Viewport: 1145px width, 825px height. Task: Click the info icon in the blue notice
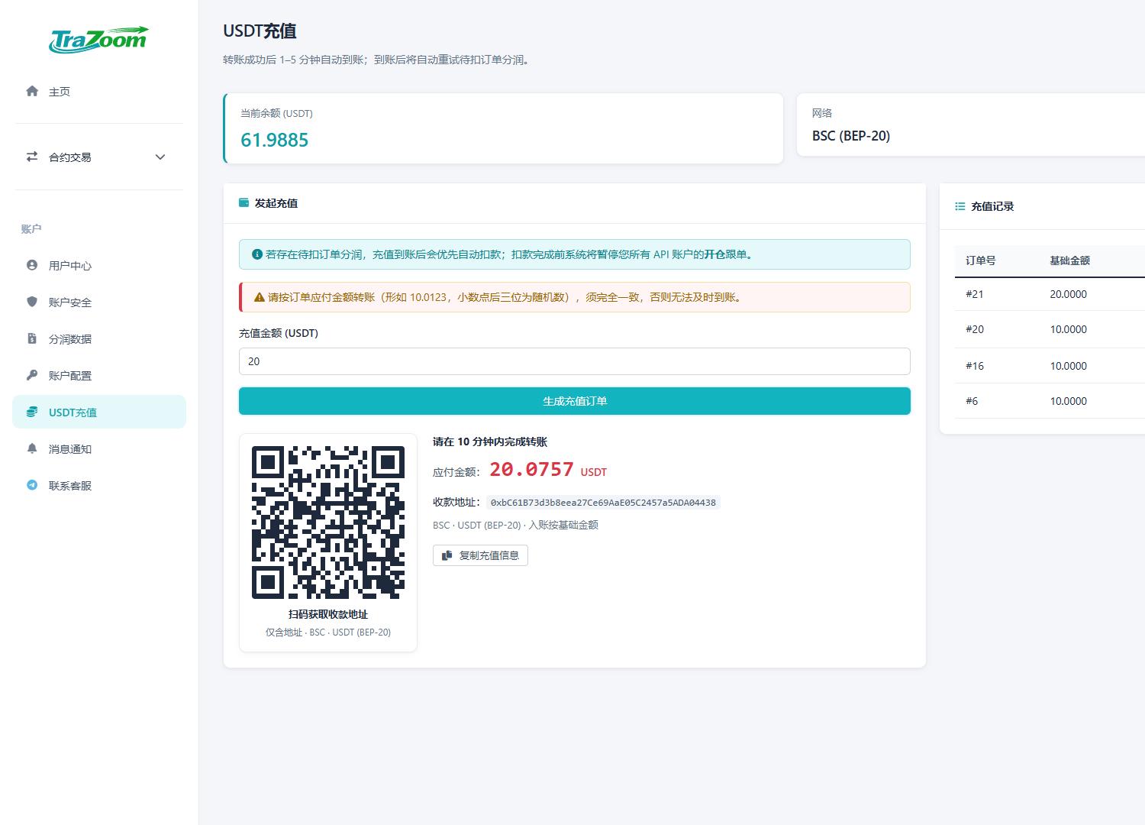257,254
